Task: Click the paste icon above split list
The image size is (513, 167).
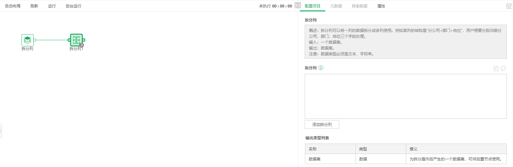Action: tap(504, 68)
